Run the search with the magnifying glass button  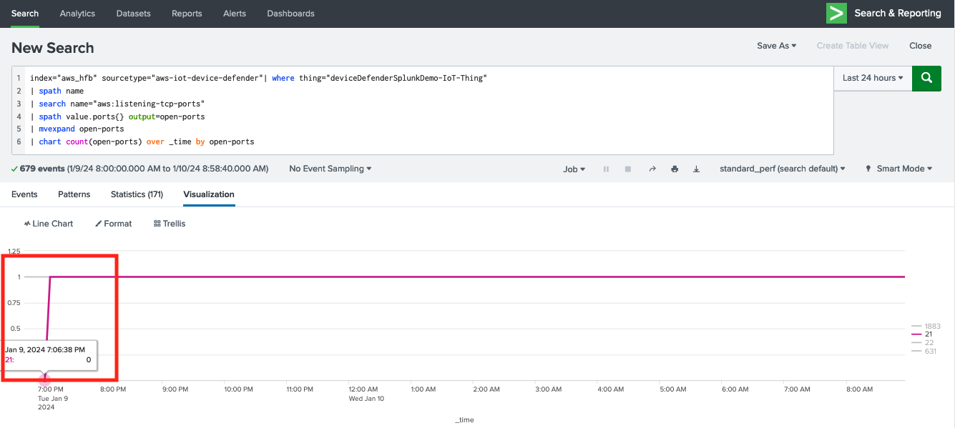pyautogui.click(x=926, y=78)
